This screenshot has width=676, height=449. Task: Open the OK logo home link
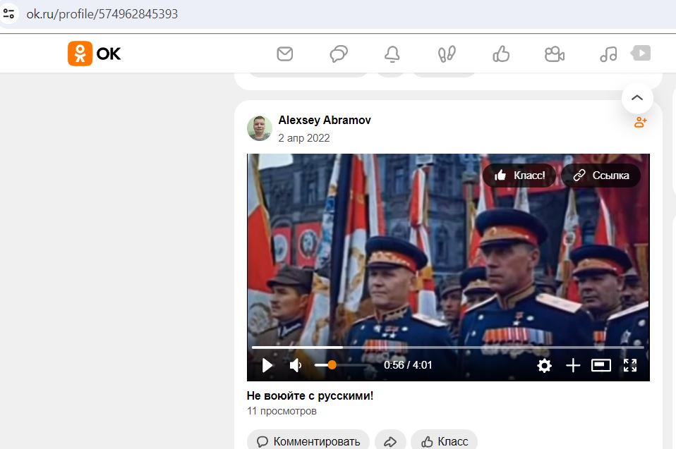click(95, 54)
